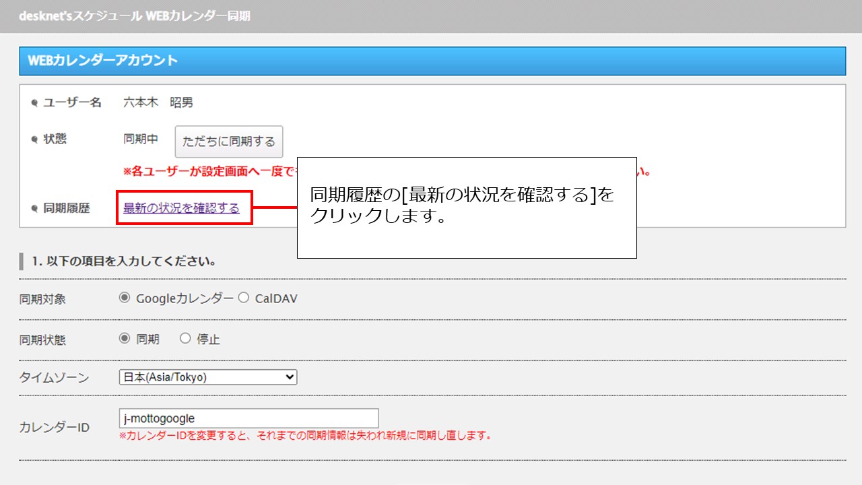Viewport: 862px width, 485px height.
Task: Select 停止 to stop syncing
Action: point(185,339)
